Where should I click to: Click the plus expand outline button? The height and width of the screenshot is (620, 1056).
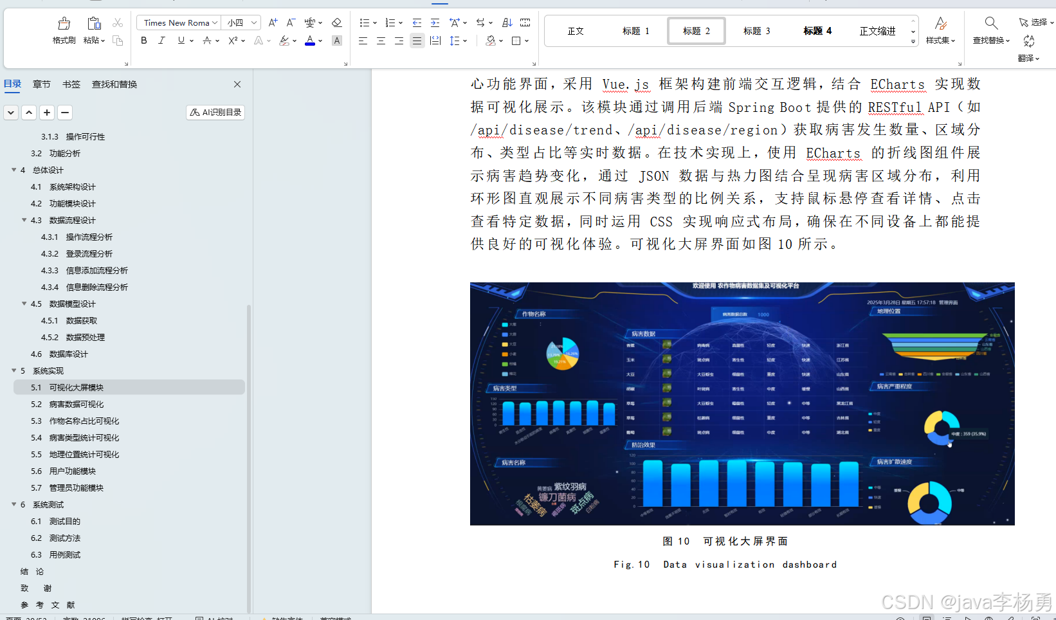(47, 113)
